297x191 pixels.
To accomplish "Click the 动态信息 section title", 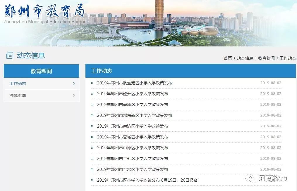I will pyautogui.click(x=31, y=55).
